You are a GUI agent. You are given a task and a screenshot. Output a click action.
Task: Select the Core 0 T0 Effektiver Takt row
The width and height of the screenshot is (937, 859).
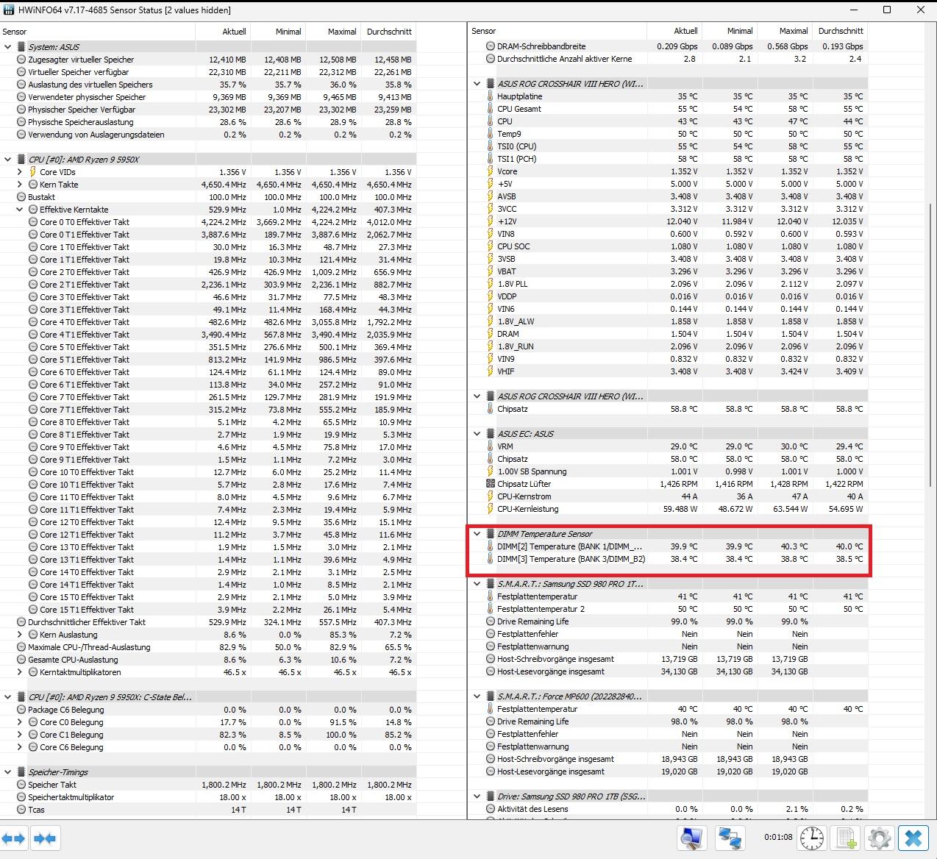point(208,222)
